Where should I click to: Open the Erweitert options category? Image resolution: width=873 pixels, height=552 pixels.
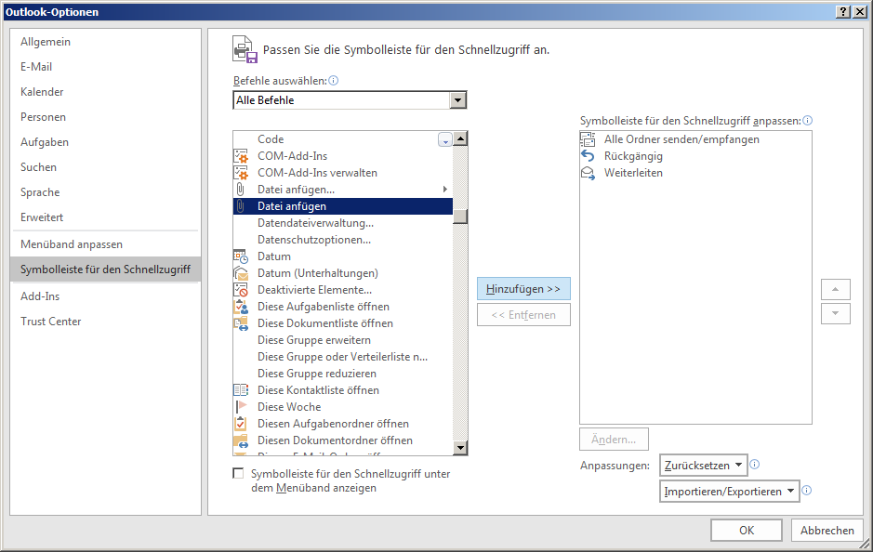point(105,217)
